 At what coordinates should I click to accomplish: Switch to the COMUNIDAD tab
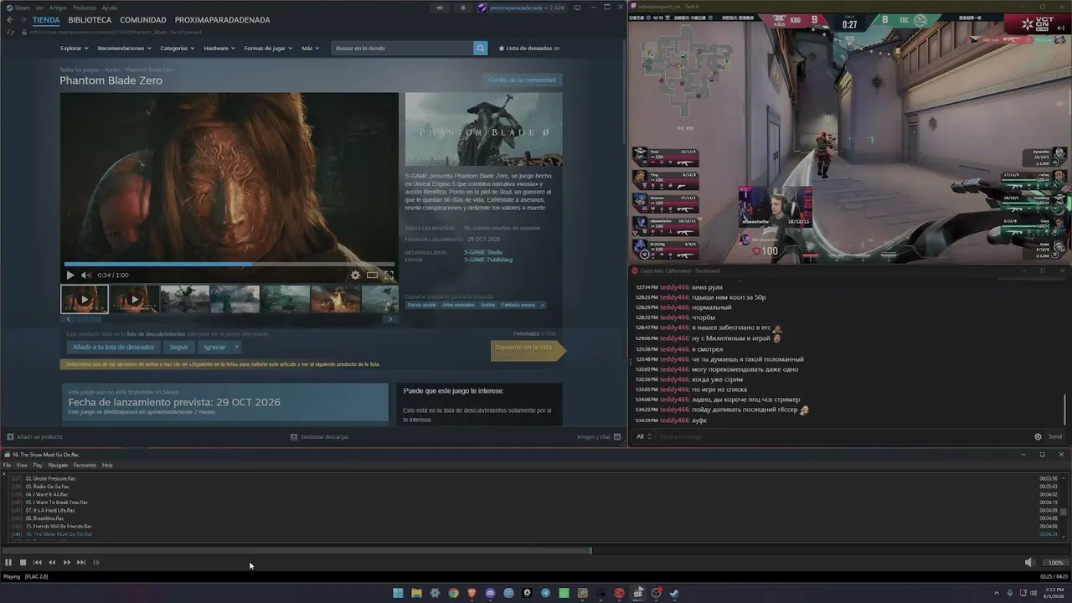pos(143,20)
